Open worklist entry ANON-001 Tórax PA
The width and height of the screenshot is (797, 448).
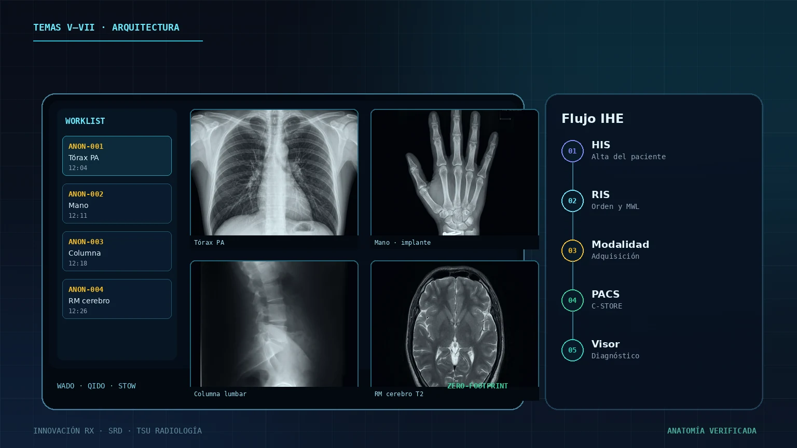pos(117,156)
